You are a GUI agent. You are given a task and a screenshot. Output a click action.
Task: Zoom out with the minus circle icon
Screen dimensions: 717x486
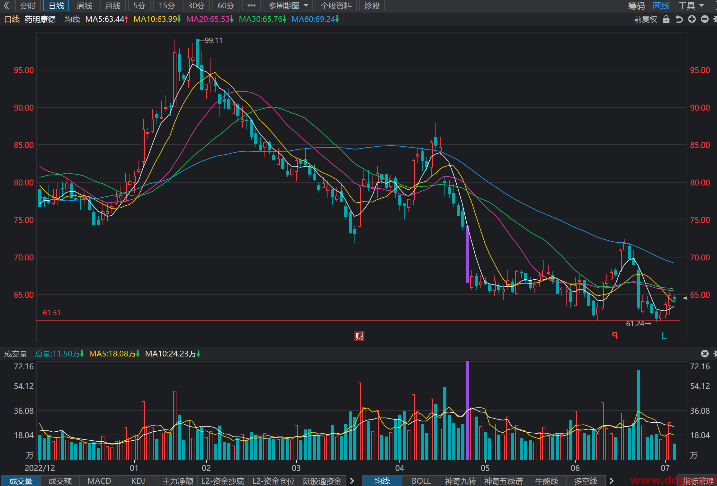coord(705,19)
